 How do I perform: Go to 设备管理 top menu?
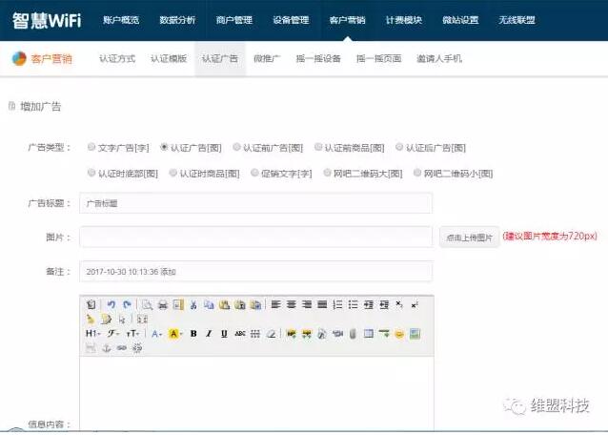pos(291,20)
